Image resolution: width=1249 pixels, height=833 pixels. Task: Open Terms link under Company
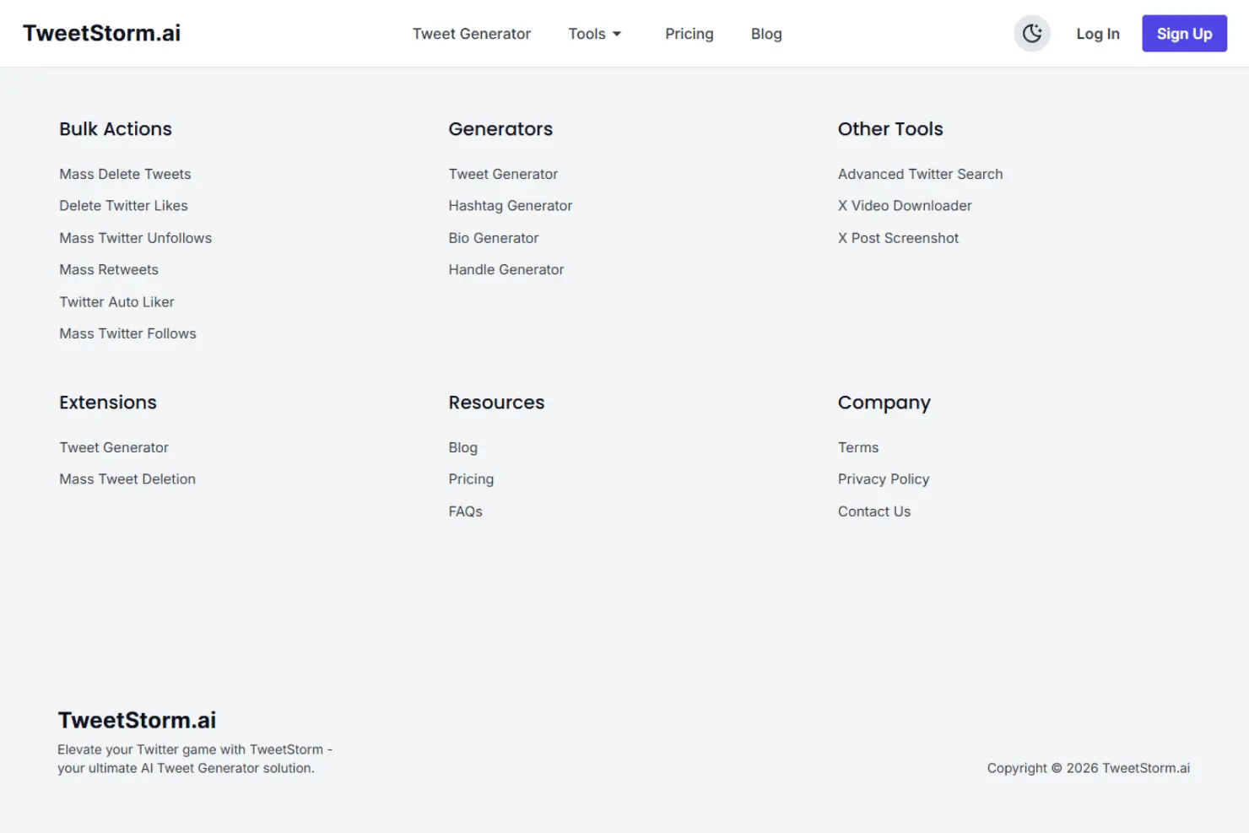pos(858,447)
